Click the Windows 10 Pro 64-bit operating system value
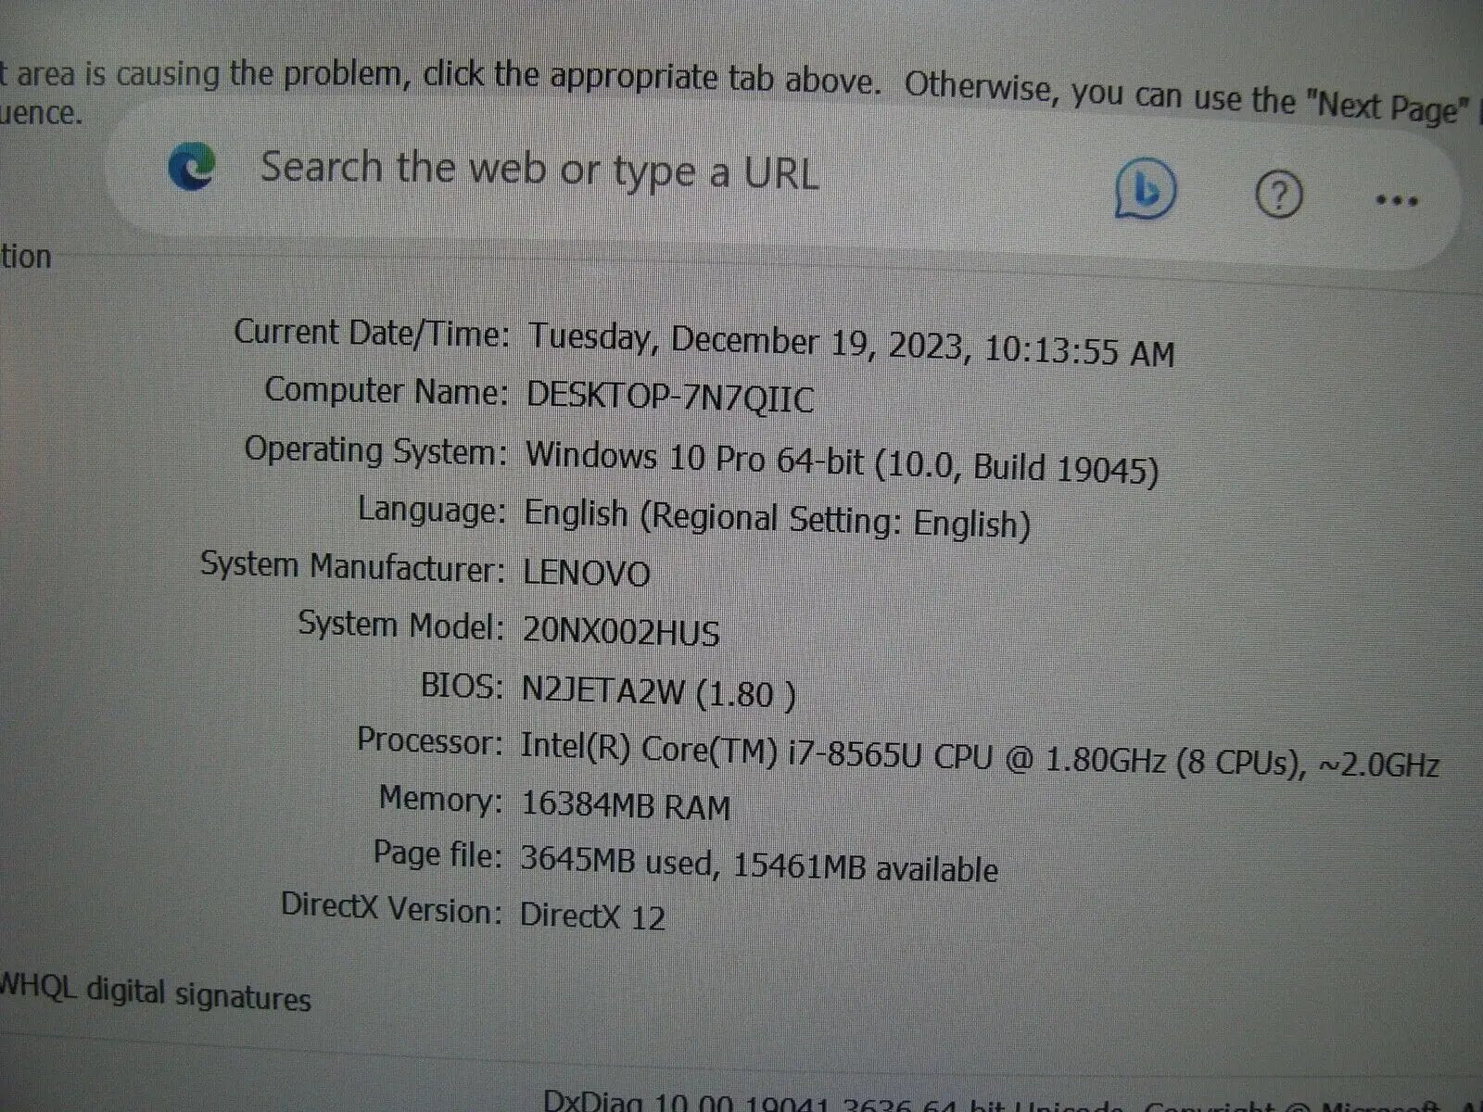Viewport: 1483px width, 1112px height. coord(842,462)
